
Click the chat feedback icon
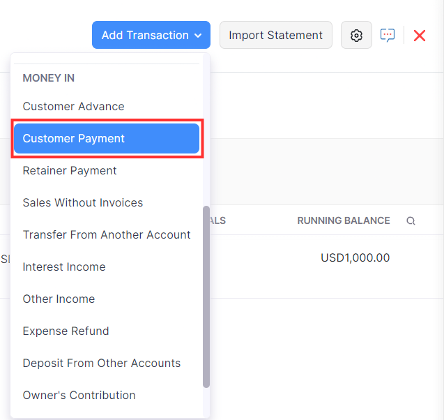(388, 35)
